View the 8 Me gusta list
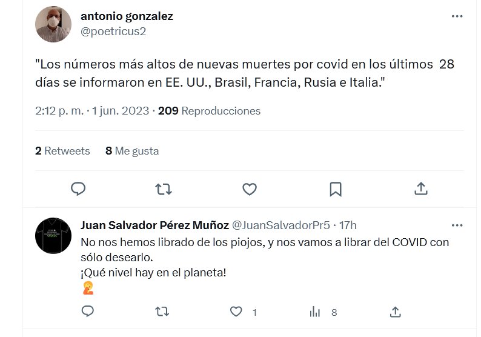This screenshot has width=481, height=337. coord(132,151)
